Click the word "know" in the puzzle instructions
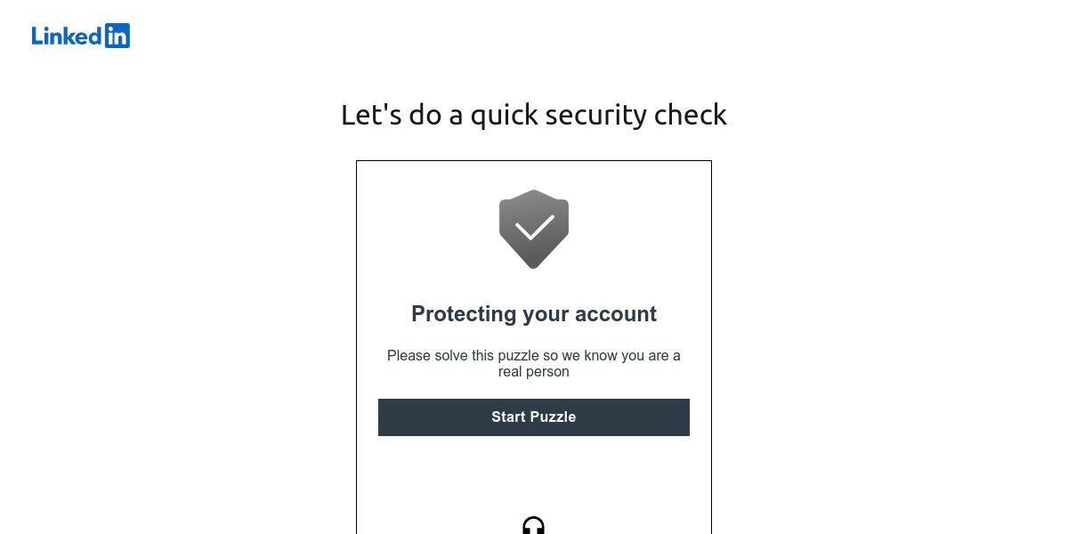Screen dimensions: 1068x534 (x=602, y=356)
